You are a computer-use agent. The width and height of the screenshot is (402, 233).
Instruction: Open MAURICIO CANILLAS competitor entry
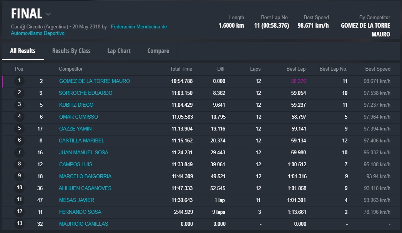coord(83,224)
